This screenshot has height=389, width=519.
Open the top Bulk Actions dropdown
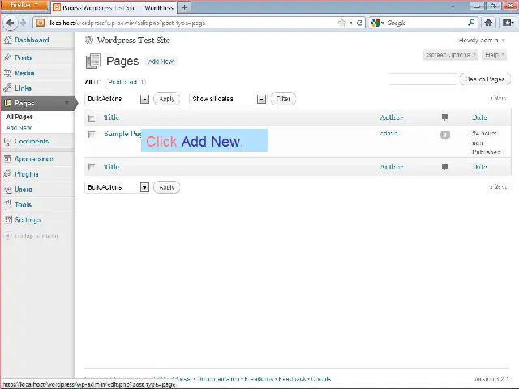pos(117,99)
